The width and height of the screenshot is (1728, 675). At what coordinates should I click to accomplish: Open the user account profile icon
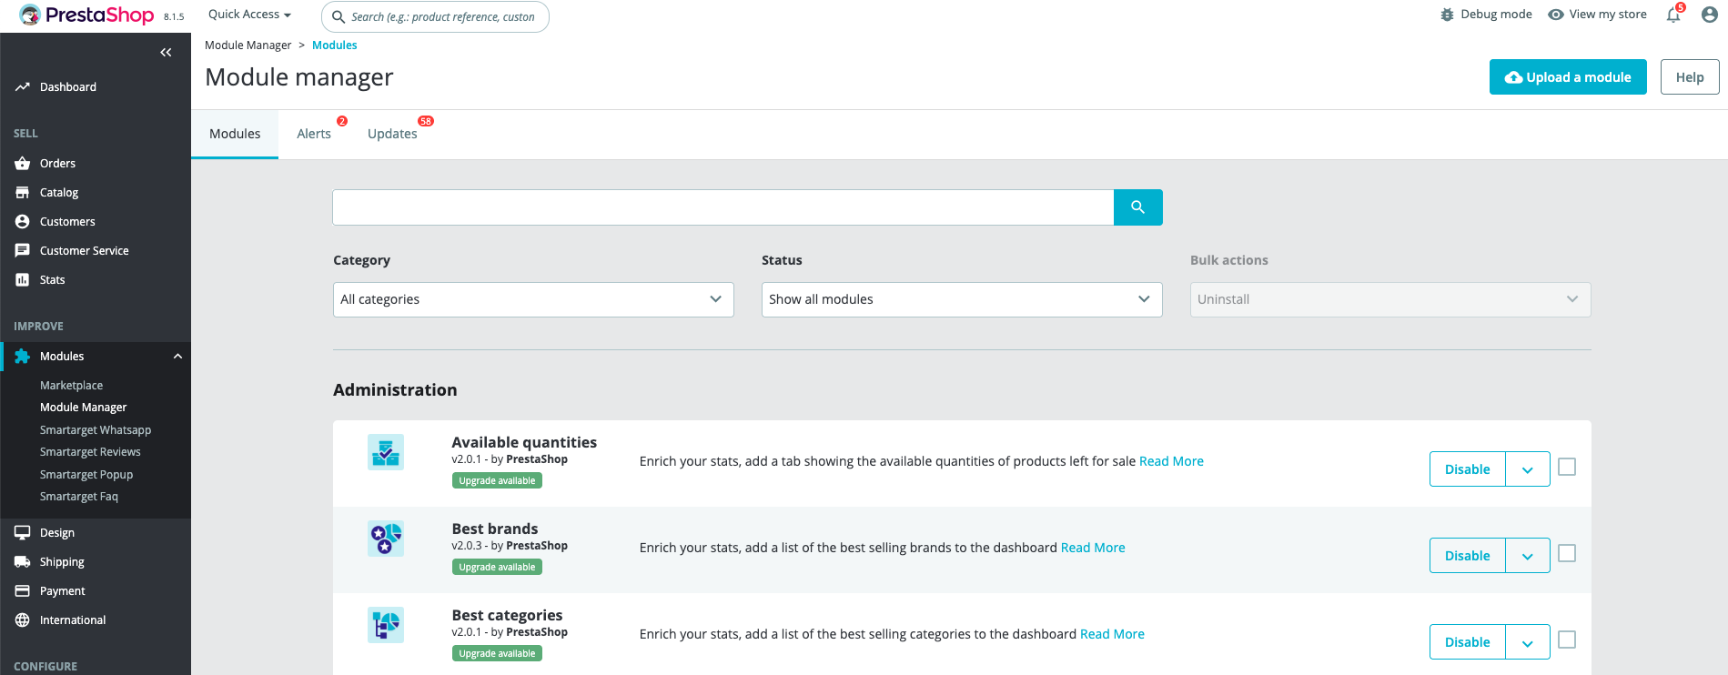1710,15
